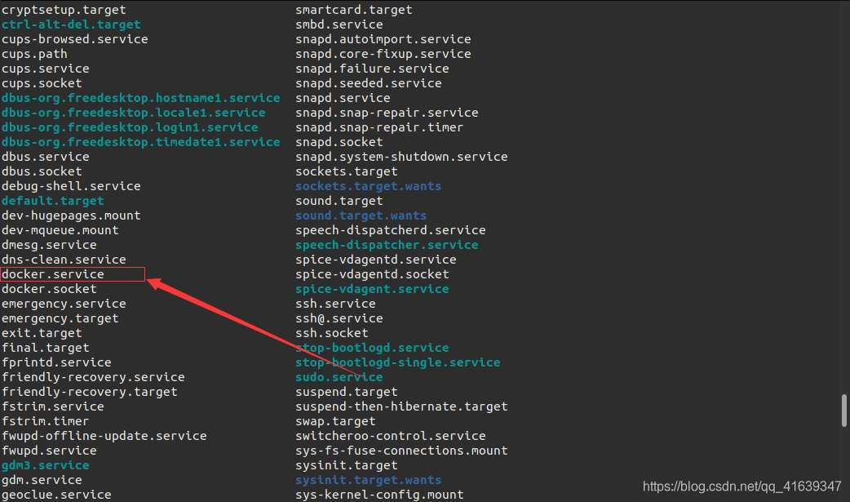Click snapd.autoimport.service entry
The image size is (850, 502).
[x=383, y=39]
